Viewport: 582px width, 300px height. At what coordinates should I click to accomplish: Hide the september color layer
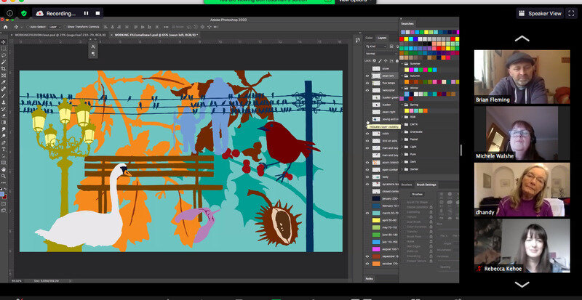367,256
